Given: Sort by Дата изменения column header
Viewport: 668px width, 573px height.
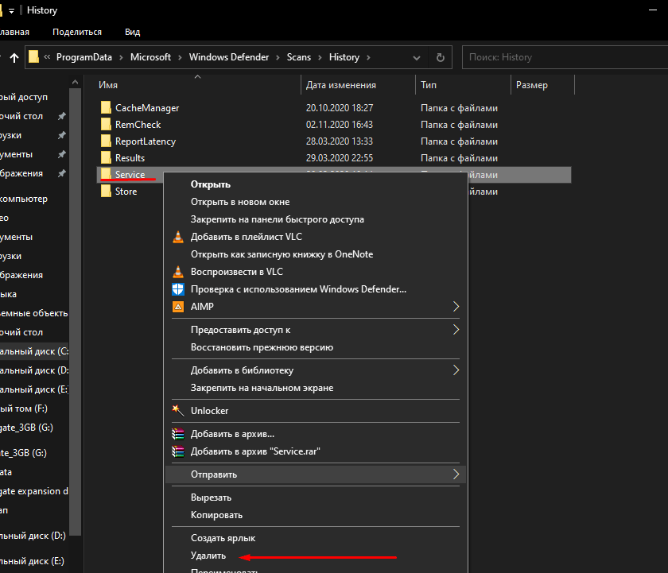Looking at the screenshot, I should 341,85.
